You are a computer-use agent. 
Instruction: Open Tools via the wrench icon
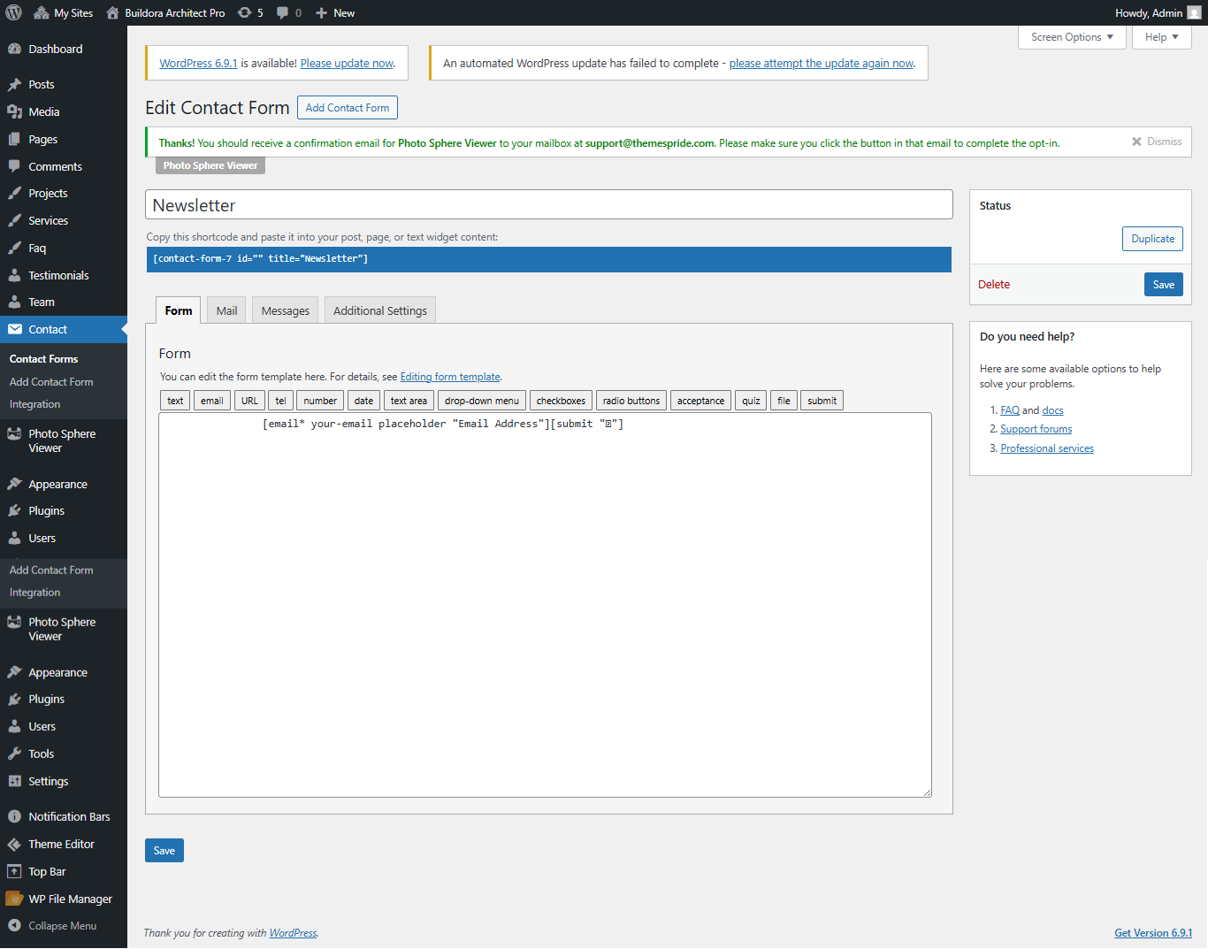(13, 753)
